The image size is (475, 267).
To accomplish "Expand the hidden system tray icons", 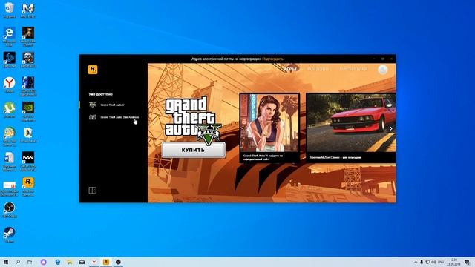I will pos(416,262).
